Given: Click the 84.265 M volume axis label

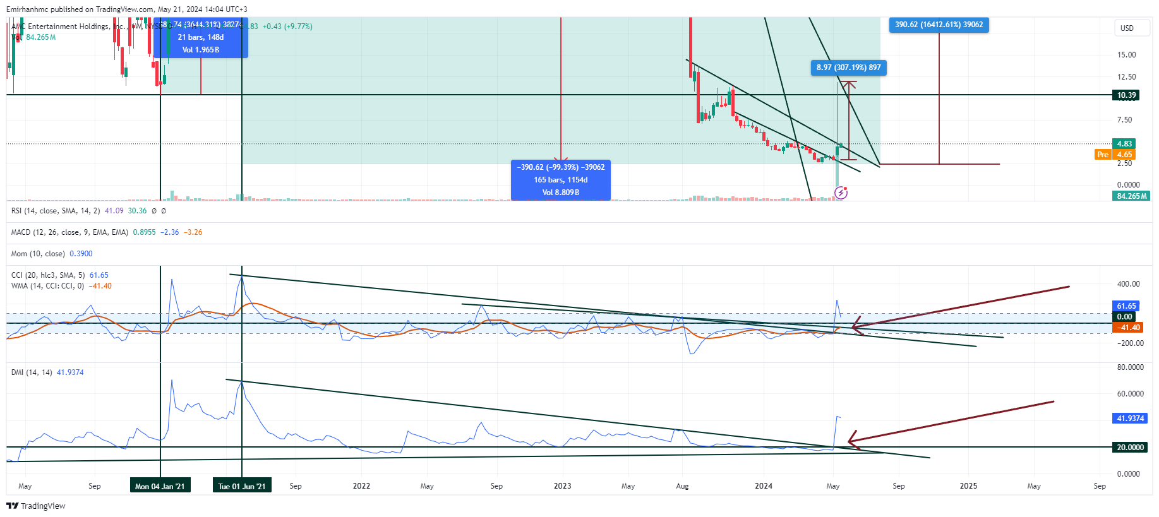Looking at the screenshot, I should point(1131,196).
